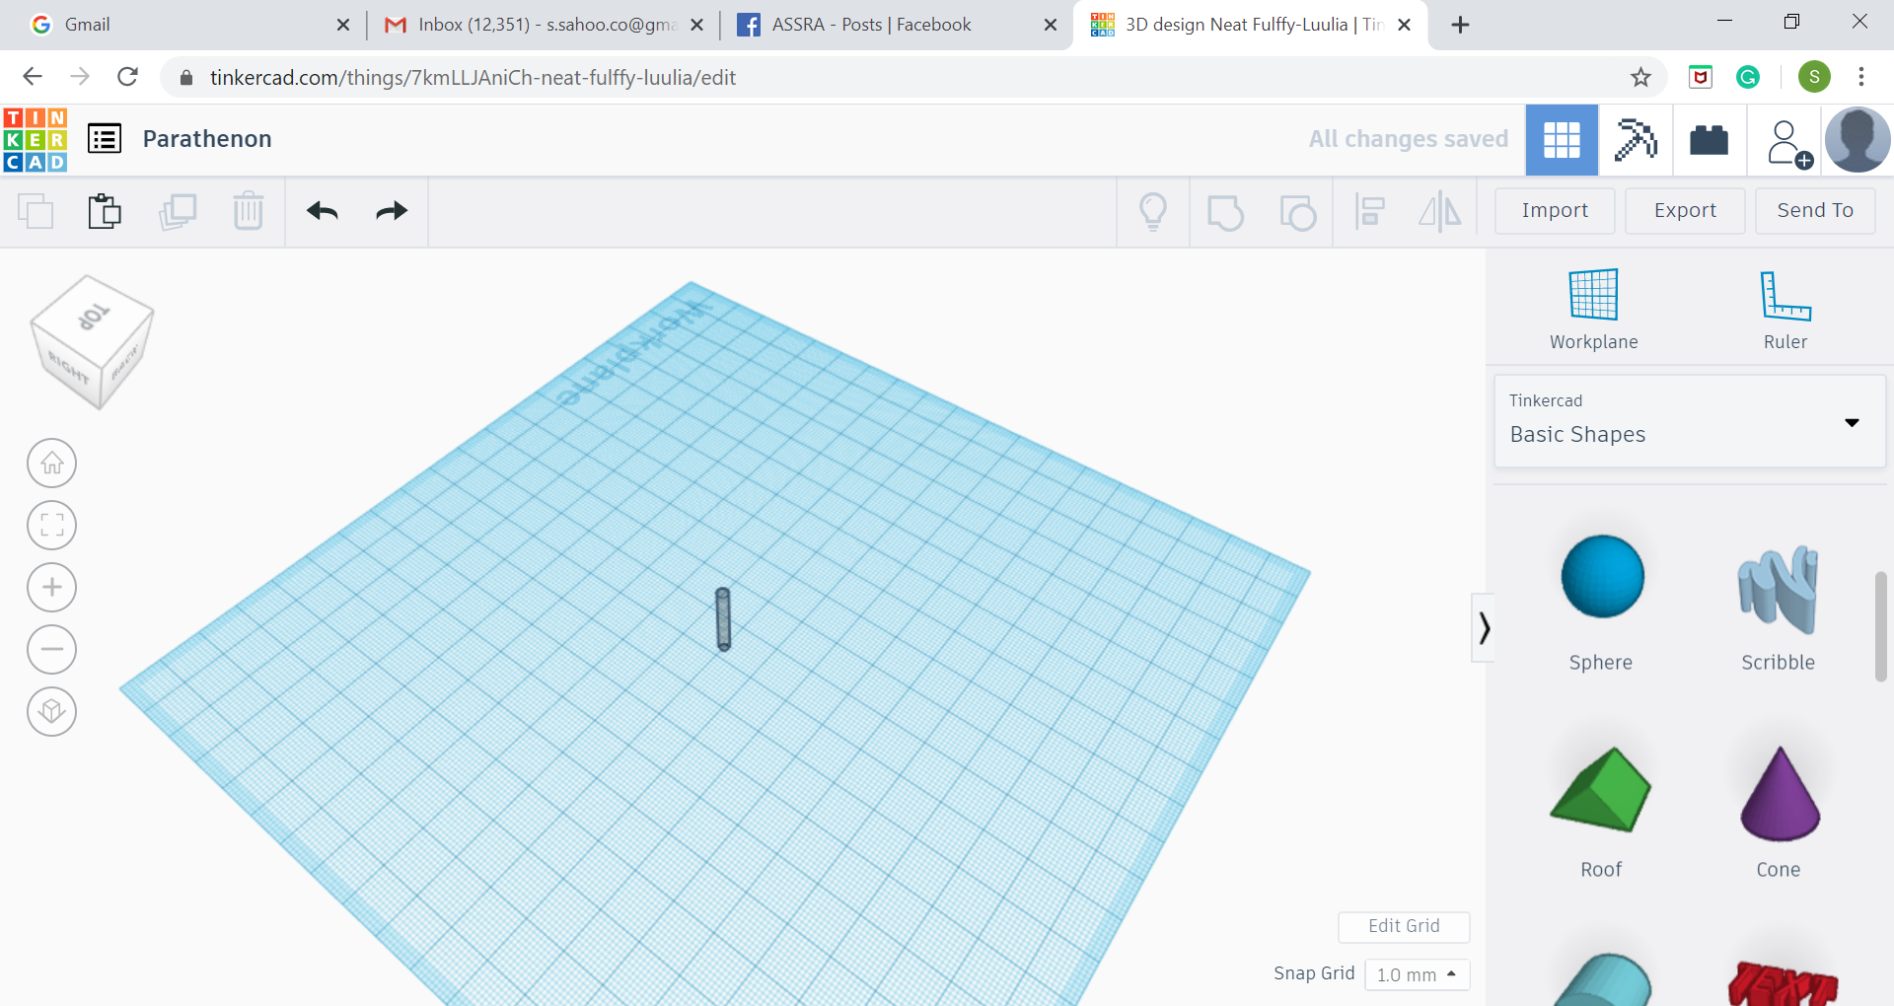Go back in browser
Image resolution: width=1894 pixels, height=1006 pixels.
[x=33, y=77]
